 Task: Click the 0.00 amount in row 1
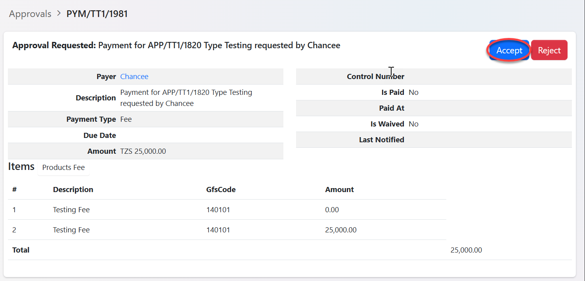(x=332, y=209)
